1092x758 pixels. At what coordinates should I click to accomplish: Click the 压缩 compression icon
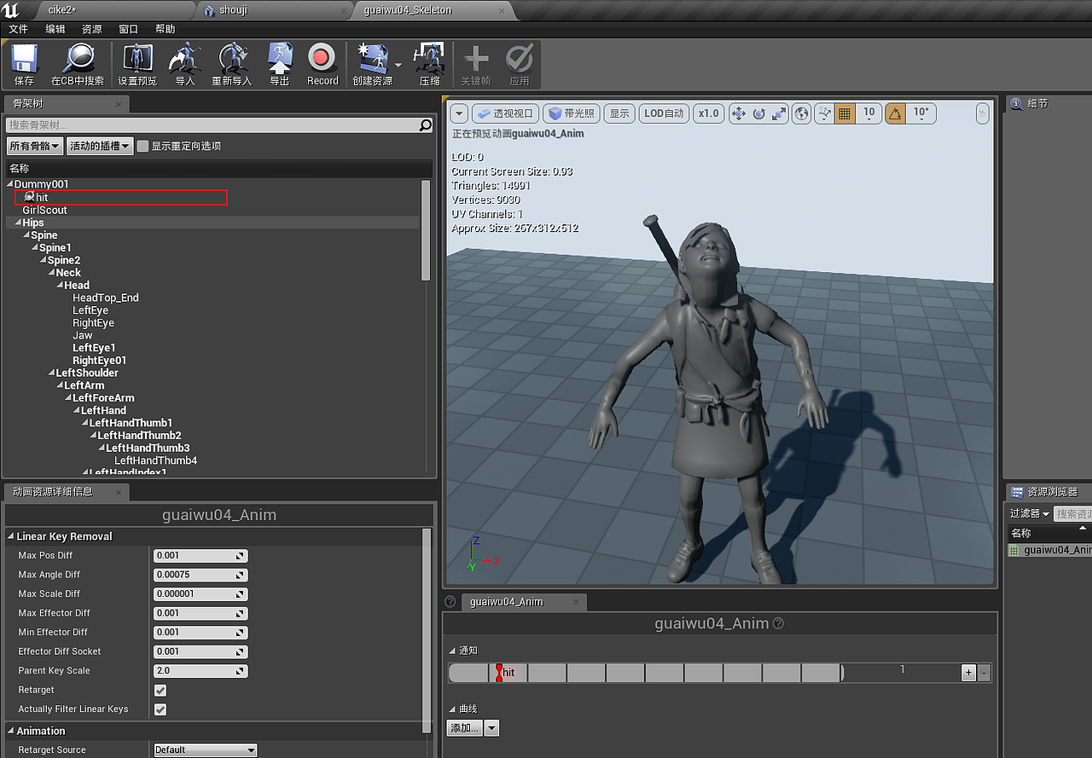[x=429, y=59]
